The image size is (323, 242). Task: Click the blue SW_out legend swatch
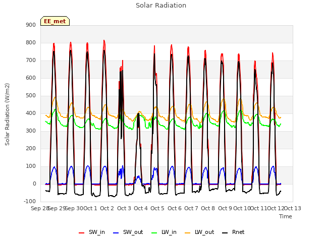pyautogui.click(x=116, y=233)
